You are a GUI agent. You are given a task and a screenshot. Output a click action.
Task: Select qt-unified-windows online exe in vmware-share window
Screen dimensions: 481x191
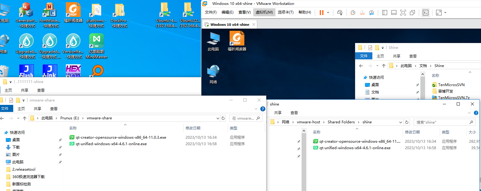pyautogui.click(x=108, y=144)
